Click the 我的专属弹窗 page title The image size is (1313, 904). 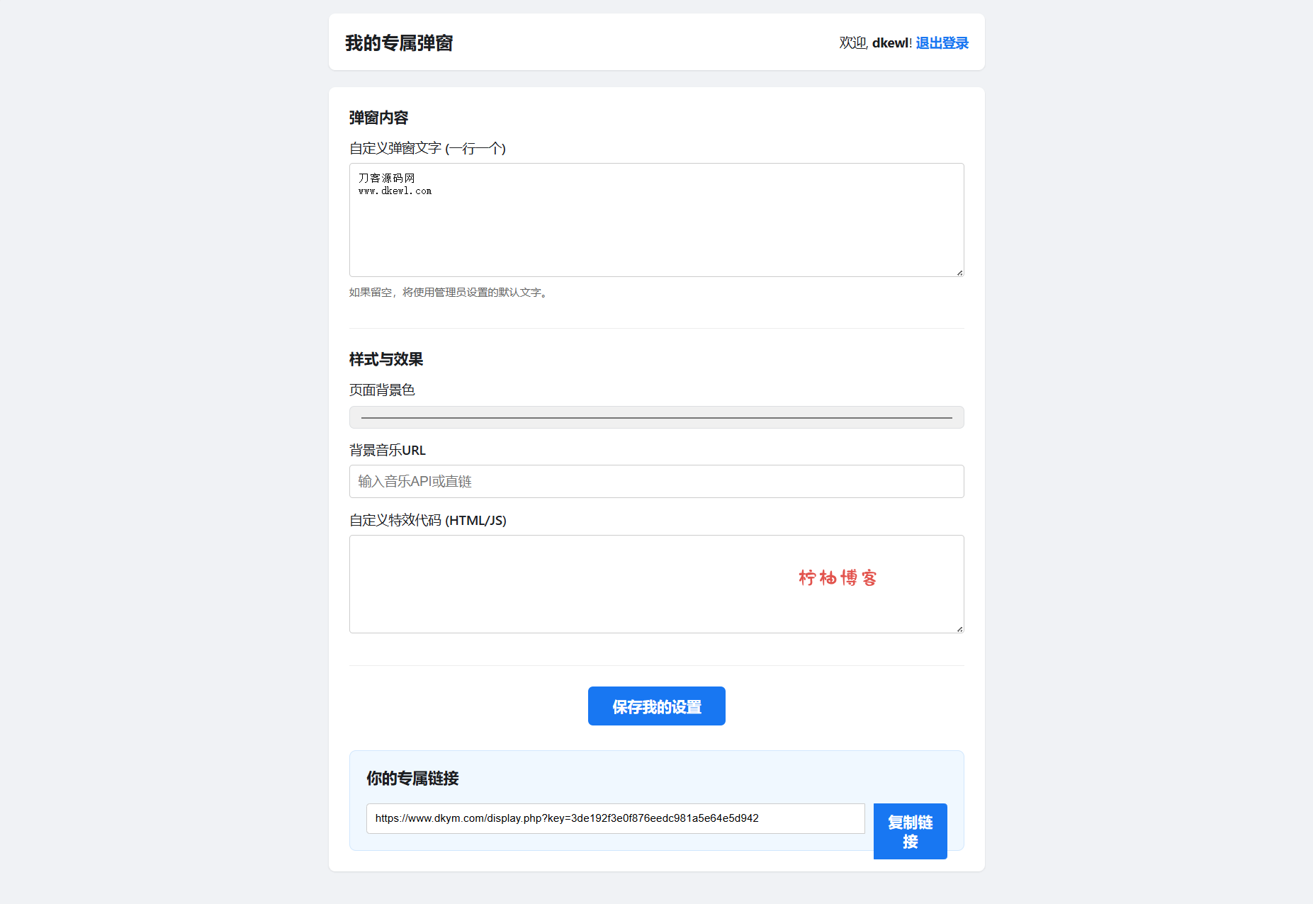[x=399, y=43]
